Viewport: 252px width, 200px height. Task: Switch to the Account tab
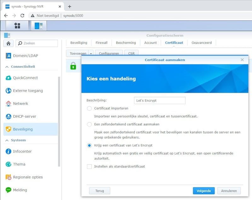tap(151, 43)
